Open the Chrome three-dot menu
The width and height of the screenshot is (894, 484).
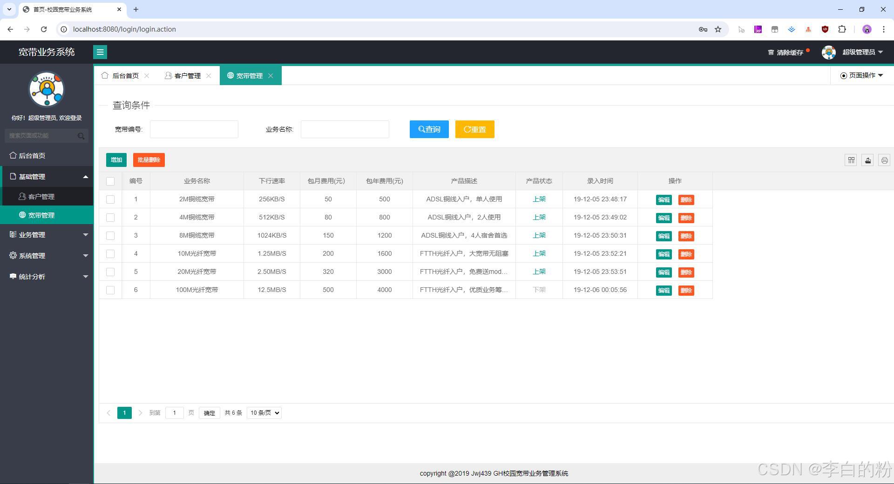tap(883, 29)
